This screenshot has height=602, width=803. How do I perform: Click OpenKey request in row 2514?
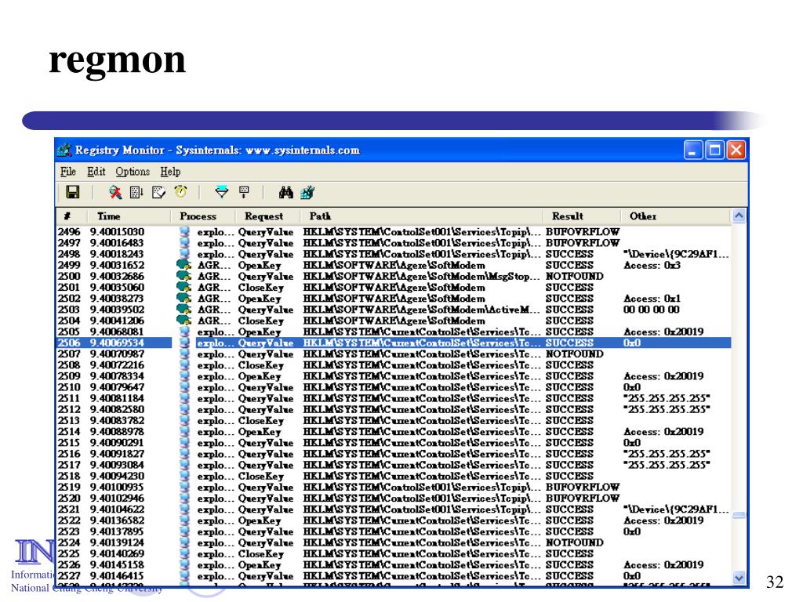(x=259, y=432)
